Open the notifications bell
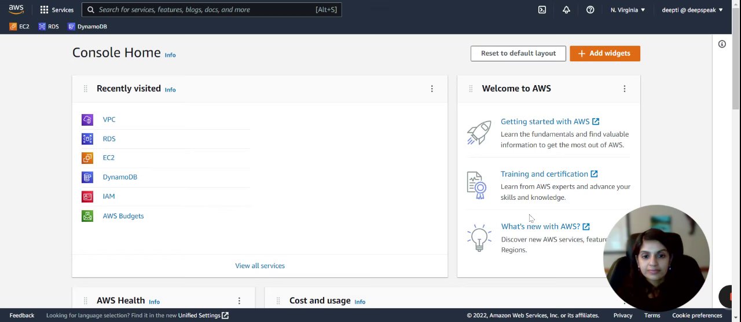The width and height of the screenshot is (741, 322). (x=566, y=10)
